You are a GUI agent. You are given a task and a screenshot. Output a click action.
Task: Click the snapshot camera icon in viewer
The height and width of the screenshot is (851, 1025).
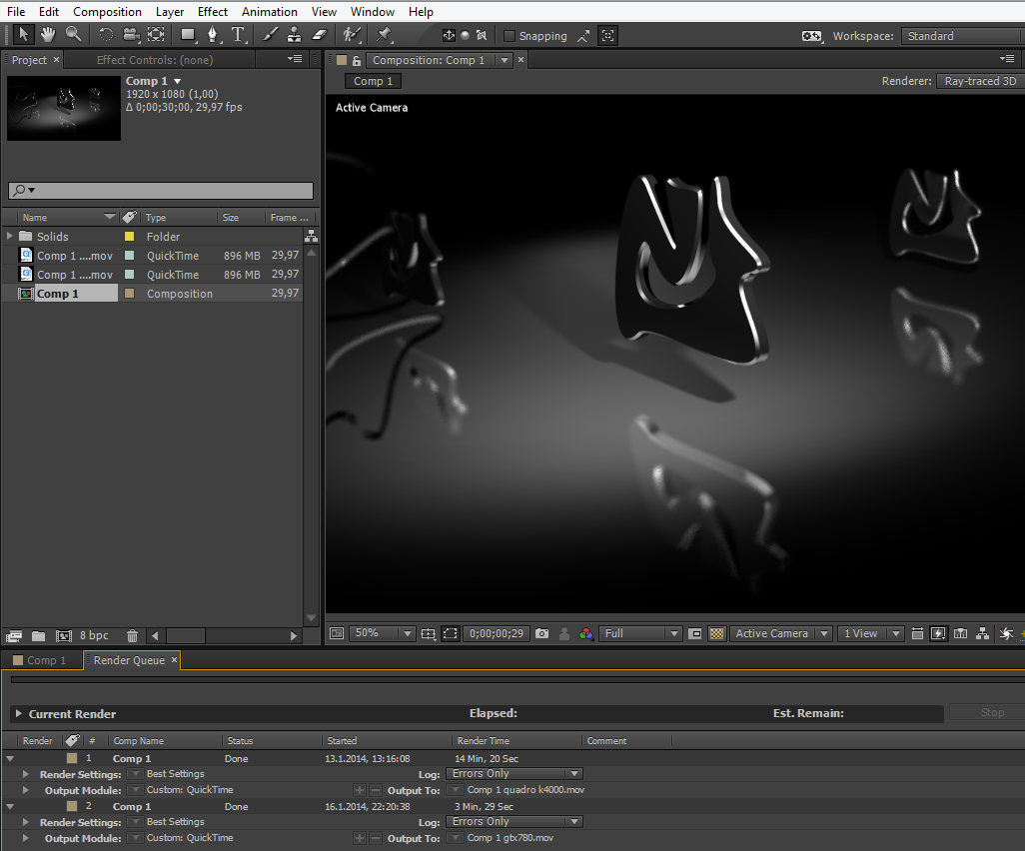(541, 633)
